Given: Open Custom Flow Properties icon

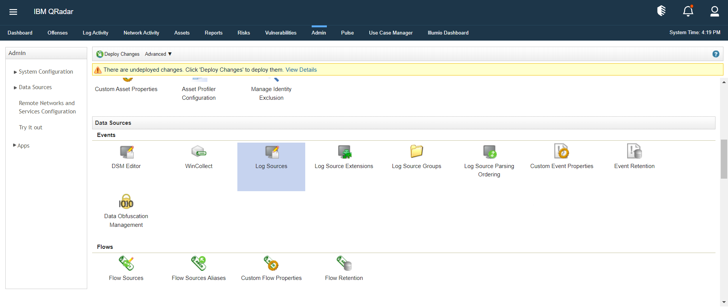Looking at the screenshot, I should coord(271,263).
